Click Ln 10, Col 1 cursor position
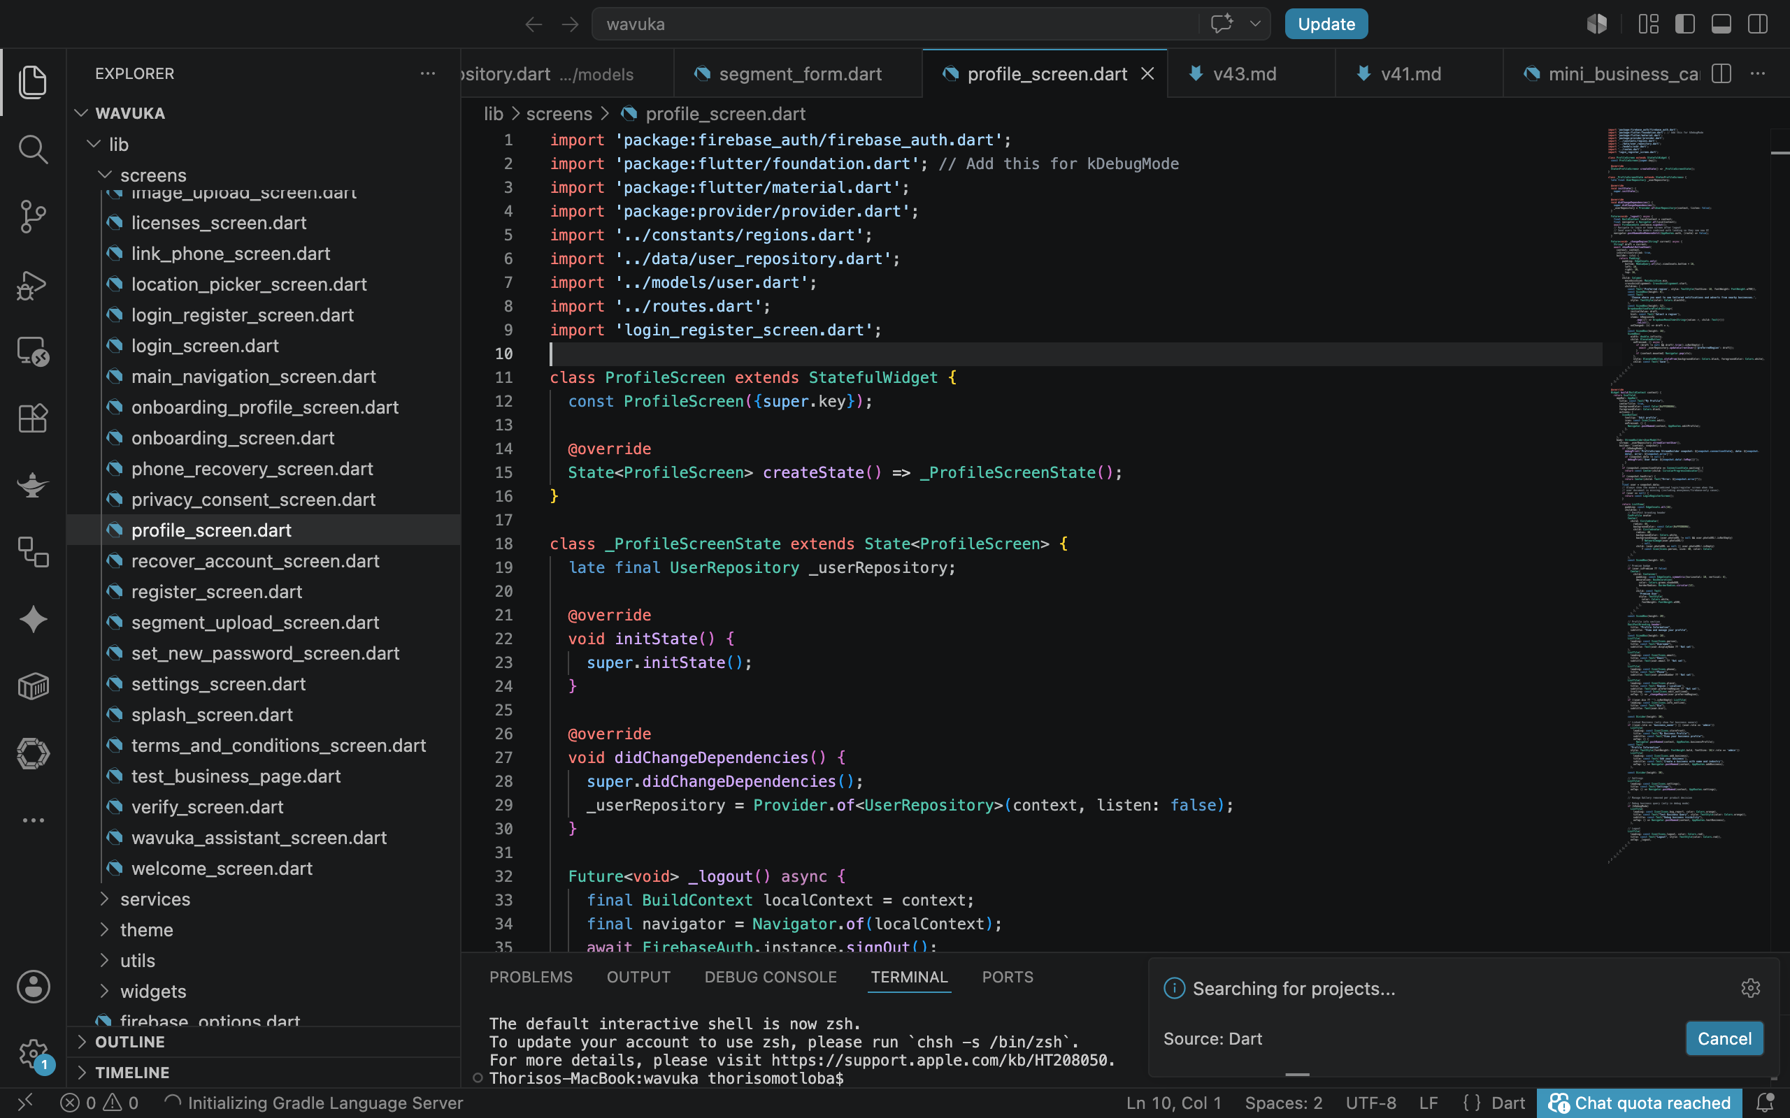The image size is (1790, 1118). click(1173, 1103)
